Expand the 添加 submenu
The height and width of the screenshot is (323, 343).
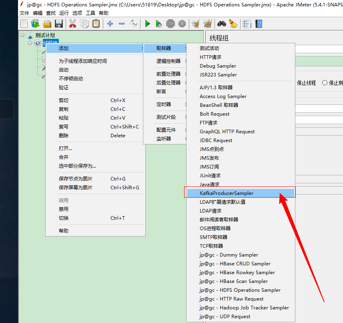95,48
